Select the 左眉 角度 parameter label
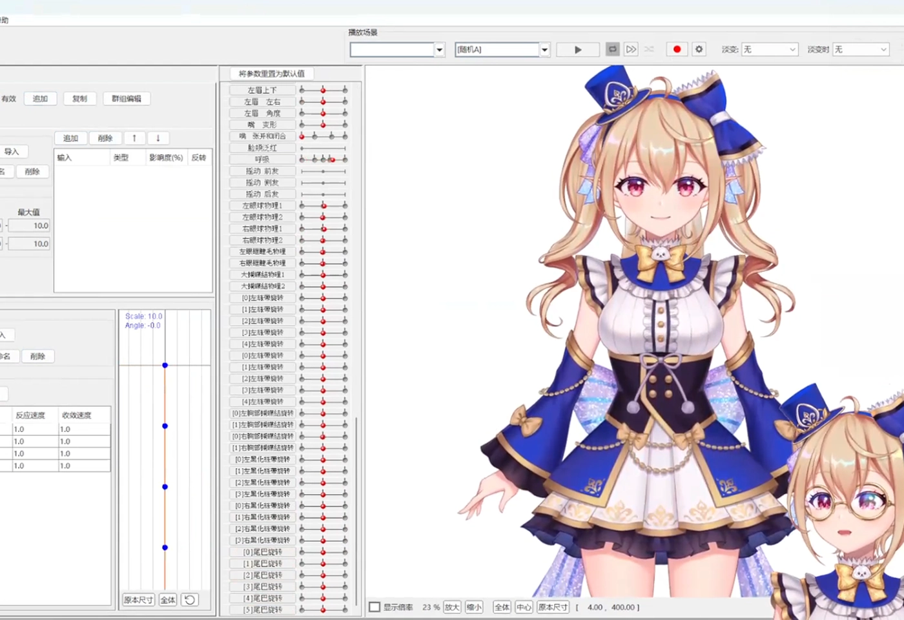The width and height of the screenshot is (904, 620). coord(262,113)
